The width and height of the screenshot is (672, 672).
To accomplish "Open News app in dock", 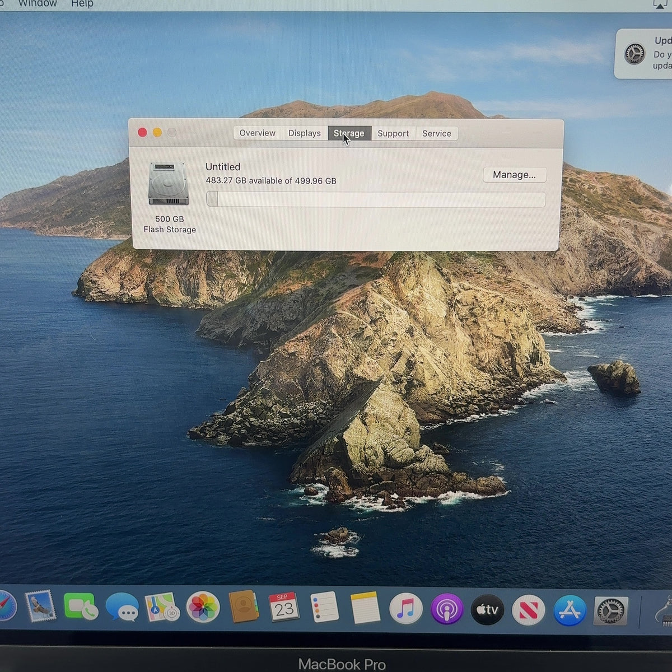I will (x=528, y=610).
